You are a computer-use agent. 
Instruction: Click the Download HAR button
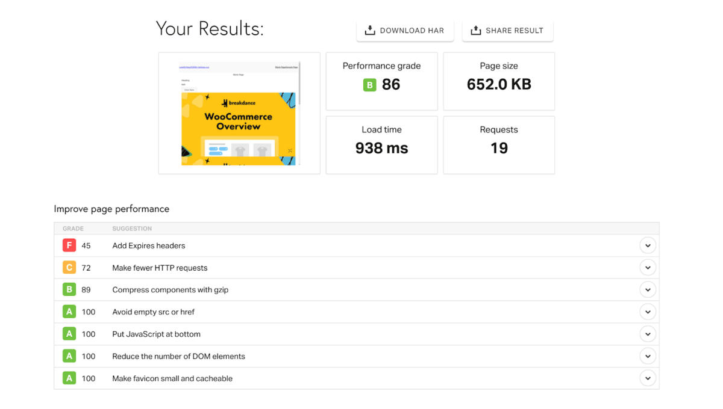(405, 31)
